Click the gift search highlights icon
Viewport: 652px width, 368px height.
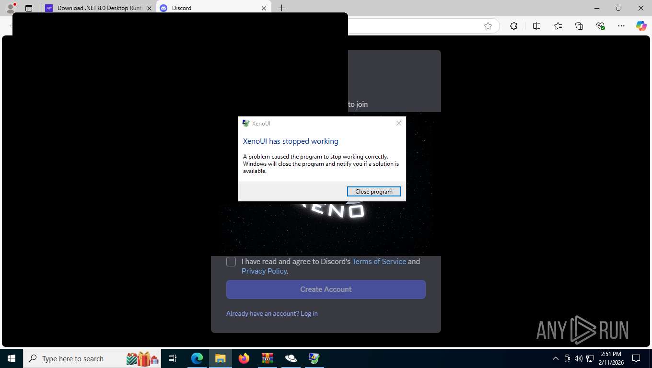142,358
